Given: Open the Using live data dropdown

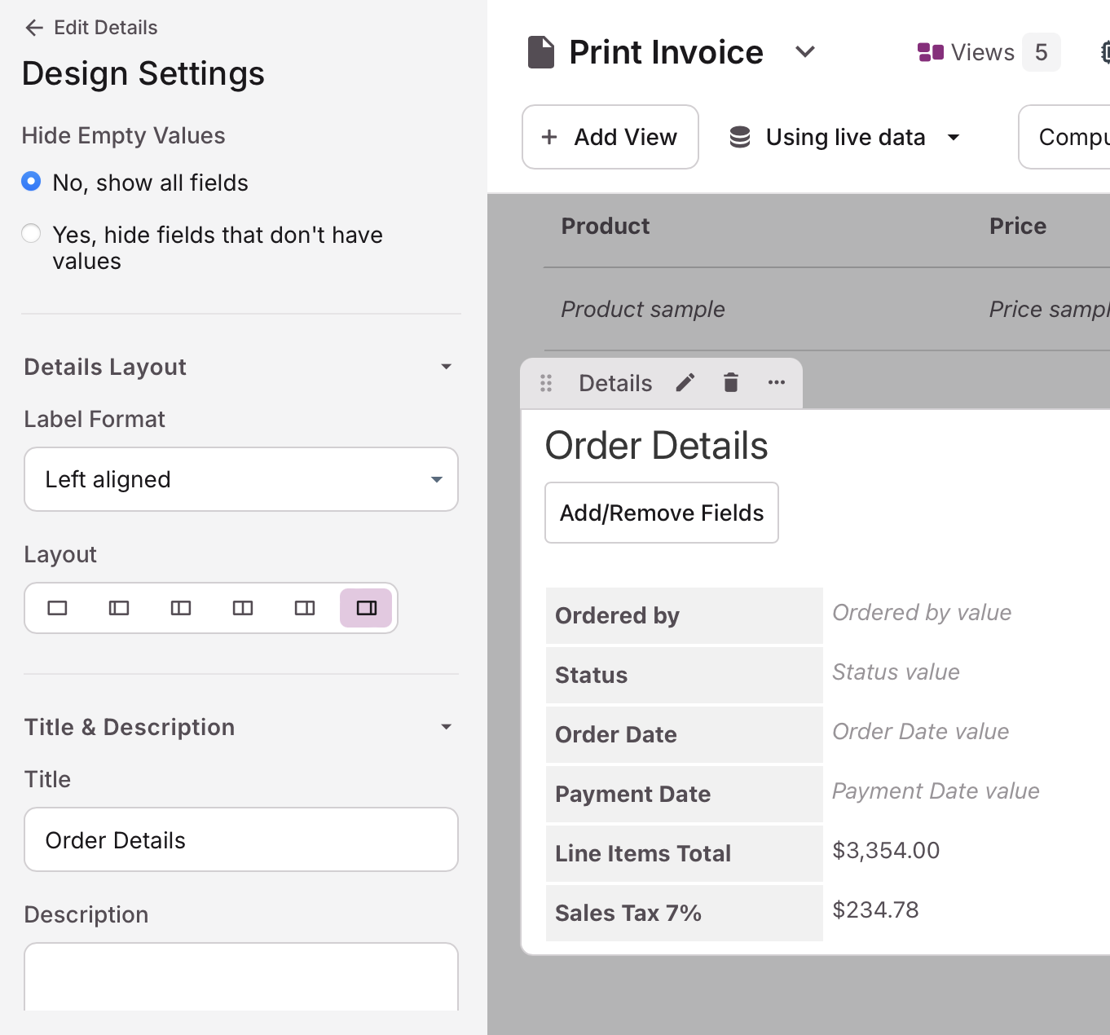Looking at the screenshot, I should click(954, 137).
